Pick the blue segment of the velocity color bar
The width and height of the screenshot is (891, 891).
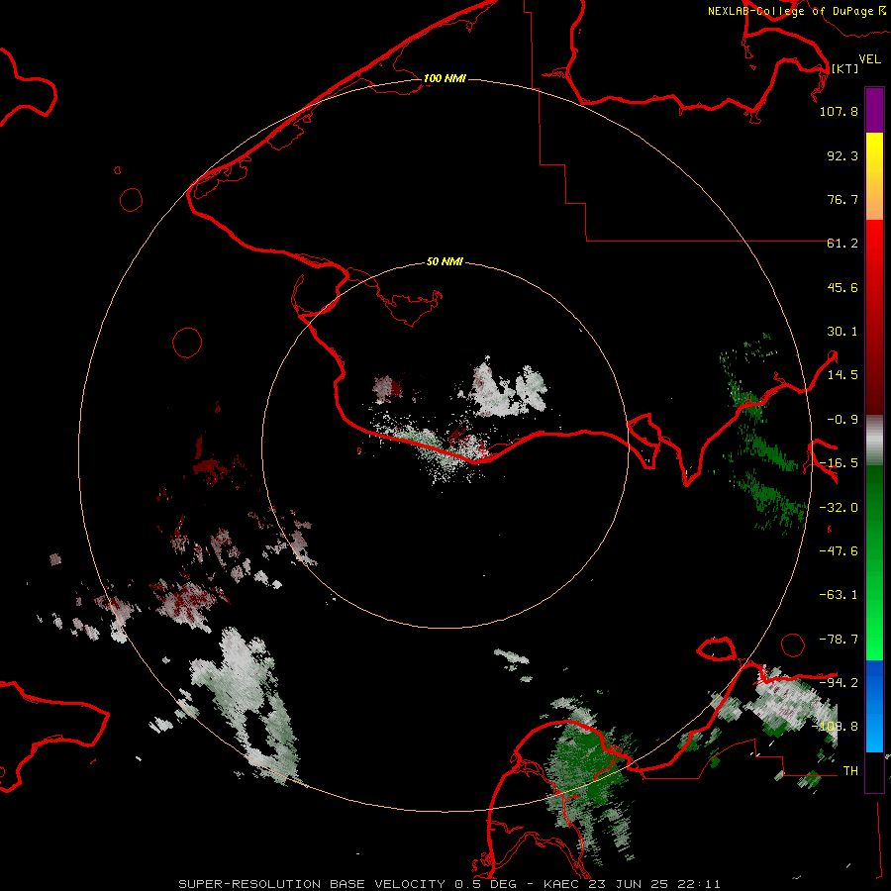[874, 706]
